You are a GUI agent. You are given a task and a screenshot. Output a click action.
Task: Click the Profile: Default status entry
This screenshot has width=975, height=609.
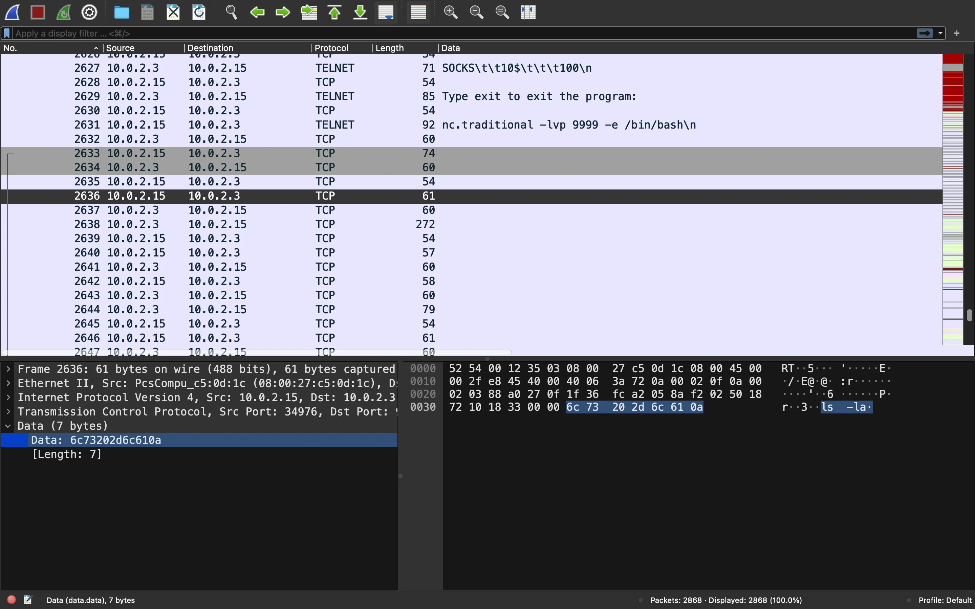(945, 600)
